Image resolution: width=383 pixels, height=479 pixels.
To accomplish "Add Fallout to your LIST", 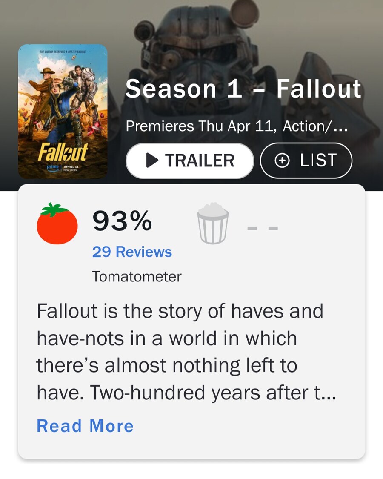I will click(306, 161).
